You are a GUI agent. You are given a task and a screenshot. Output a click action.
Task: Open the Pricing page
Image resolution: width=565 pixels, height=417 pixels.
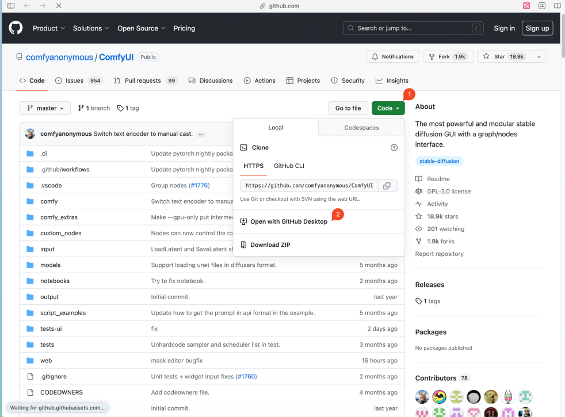click(x=184, y=28)
